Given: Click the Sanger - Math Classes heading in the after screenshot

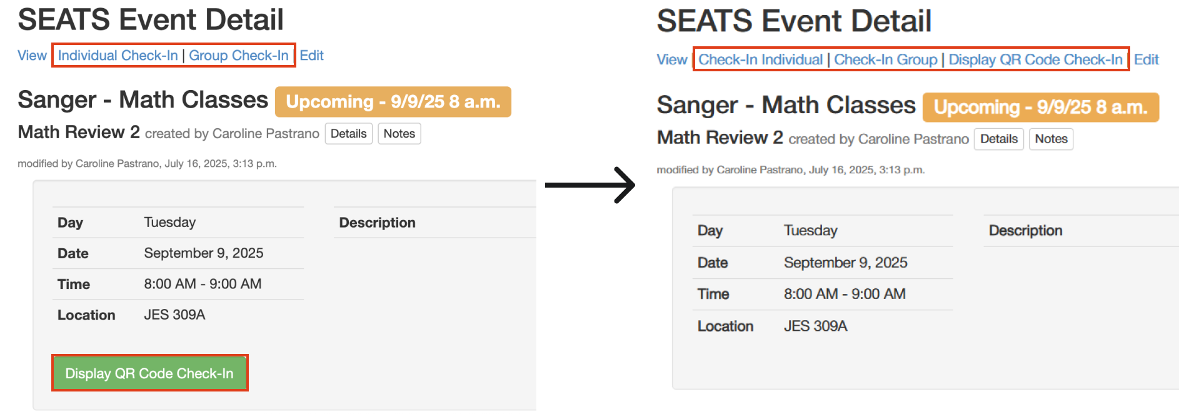Looking at the screenshot, I should click(786, 105).
